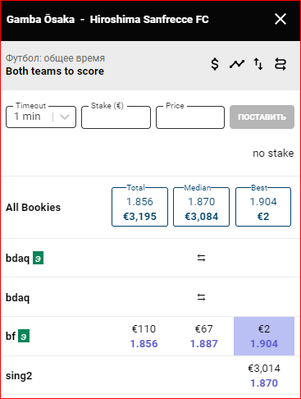301x399 pixels.
Task: Focus the Price input field
Action: tap(190, 117)
